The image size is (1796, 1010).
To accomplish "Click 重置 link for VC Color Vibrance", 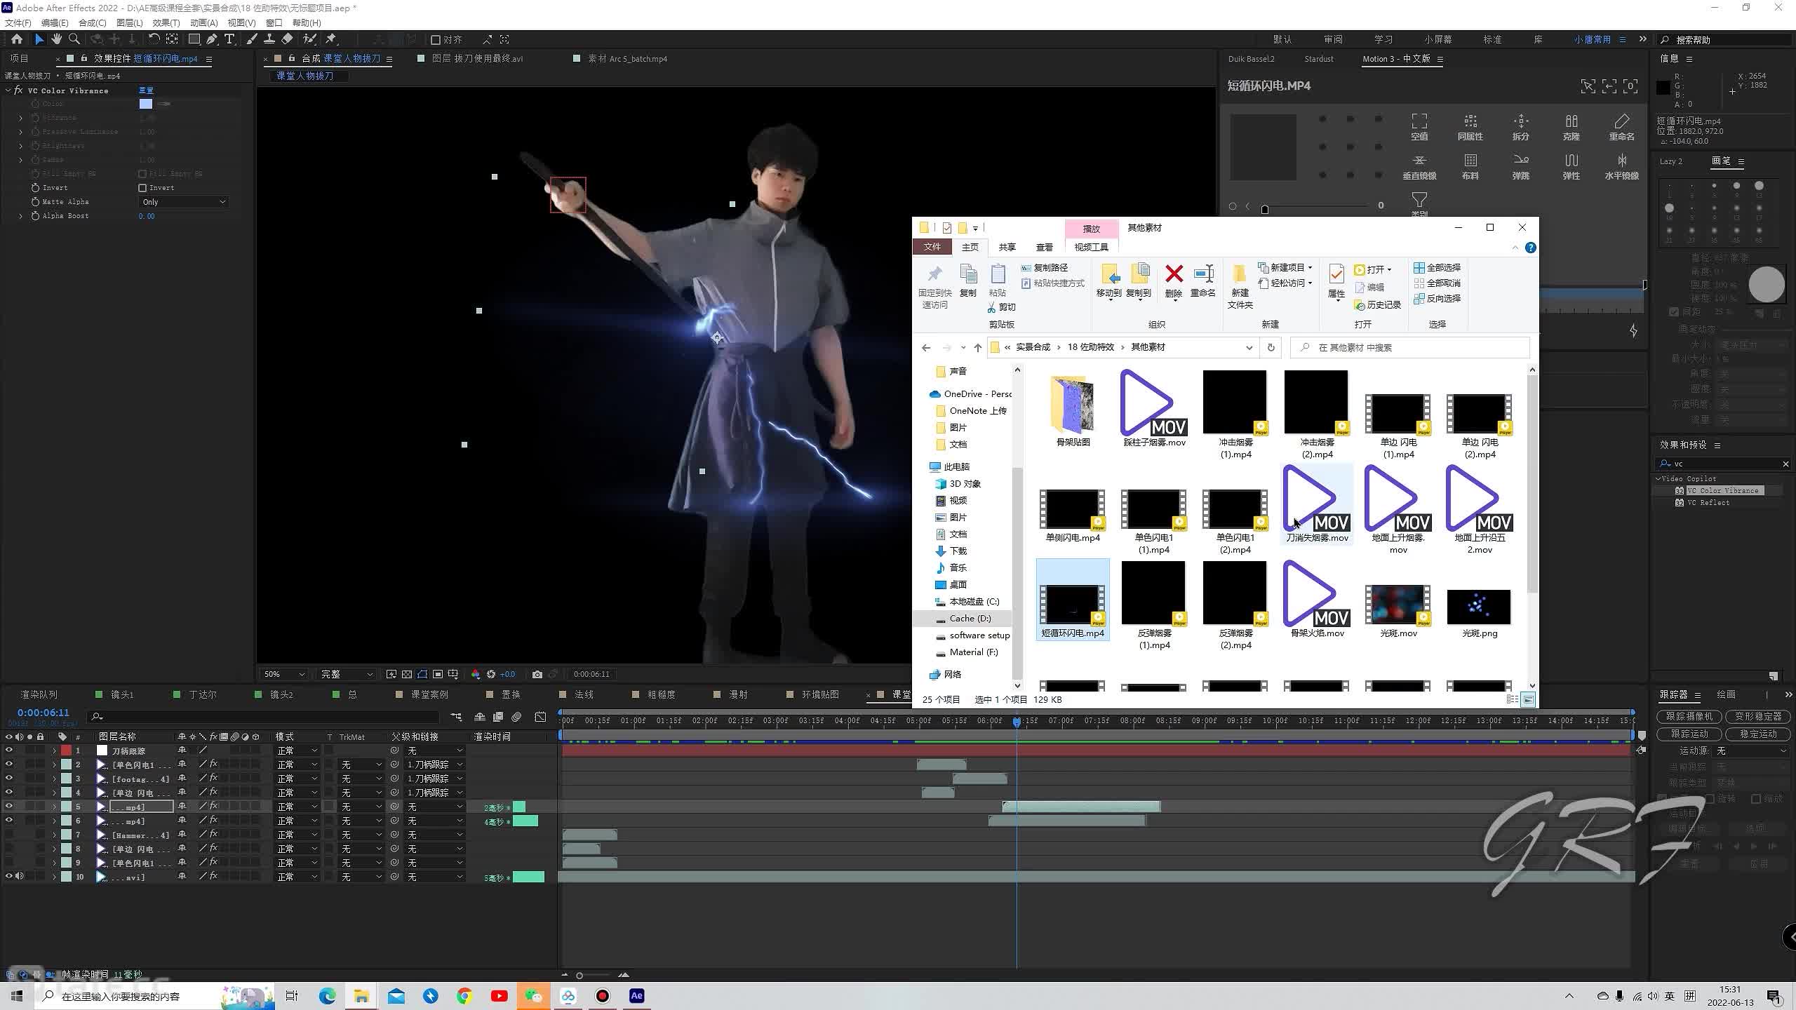I will [146, 90].
